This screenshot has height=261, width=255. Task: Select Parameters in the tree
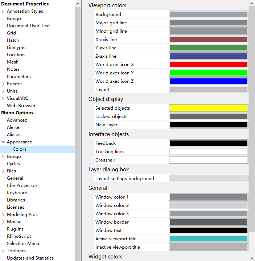(19, 77)
